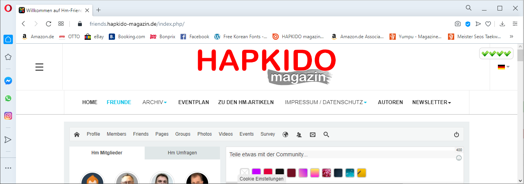
Task: Click the HOME menu item
Action: tap(90, 102)
